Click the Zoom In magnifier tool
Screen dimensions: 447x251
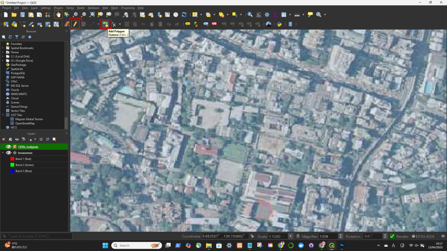[x=76, y=14]
